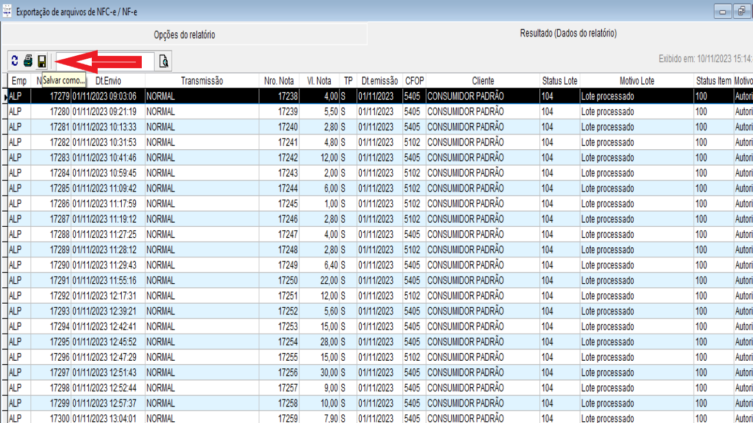This screenshot has width=753, height=423.
Task: Click the Salvar como floppy disk icon
Action: pos(42,61)
